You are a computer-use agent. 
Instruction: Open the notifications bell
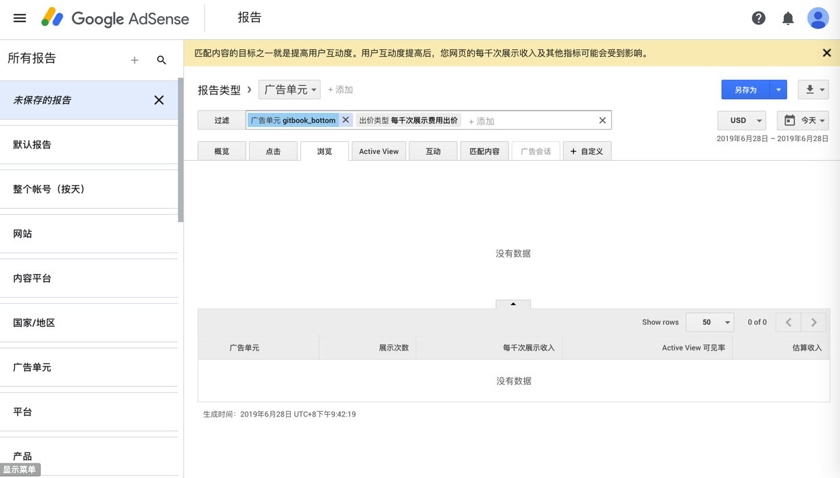coord(788,18)
